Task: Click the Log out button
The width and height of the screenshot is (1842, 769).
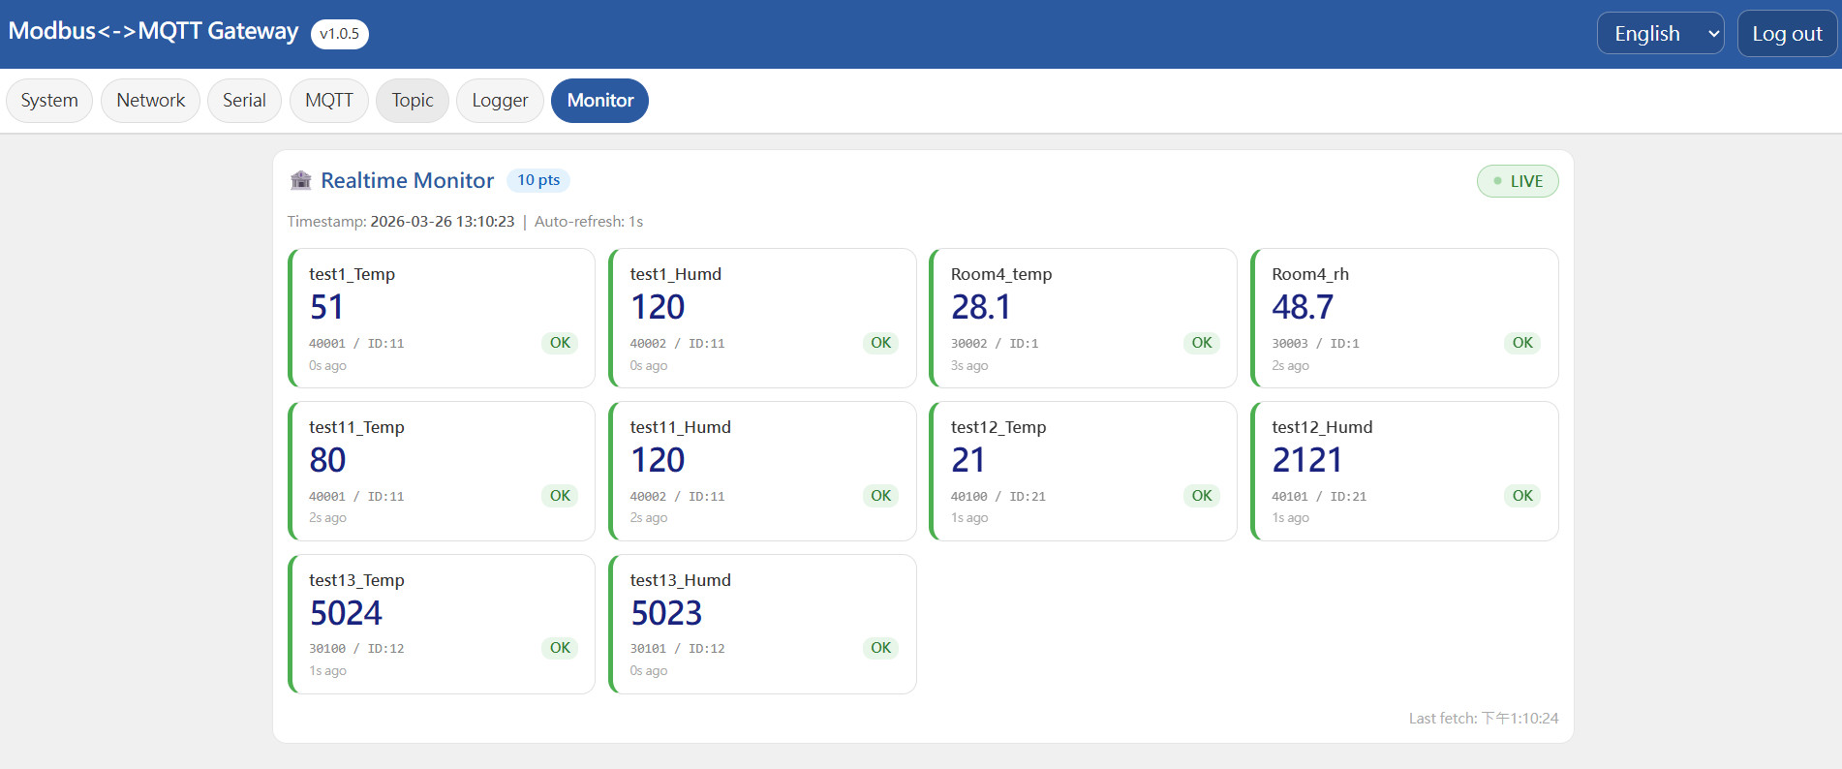Action: pos(1786,34)
